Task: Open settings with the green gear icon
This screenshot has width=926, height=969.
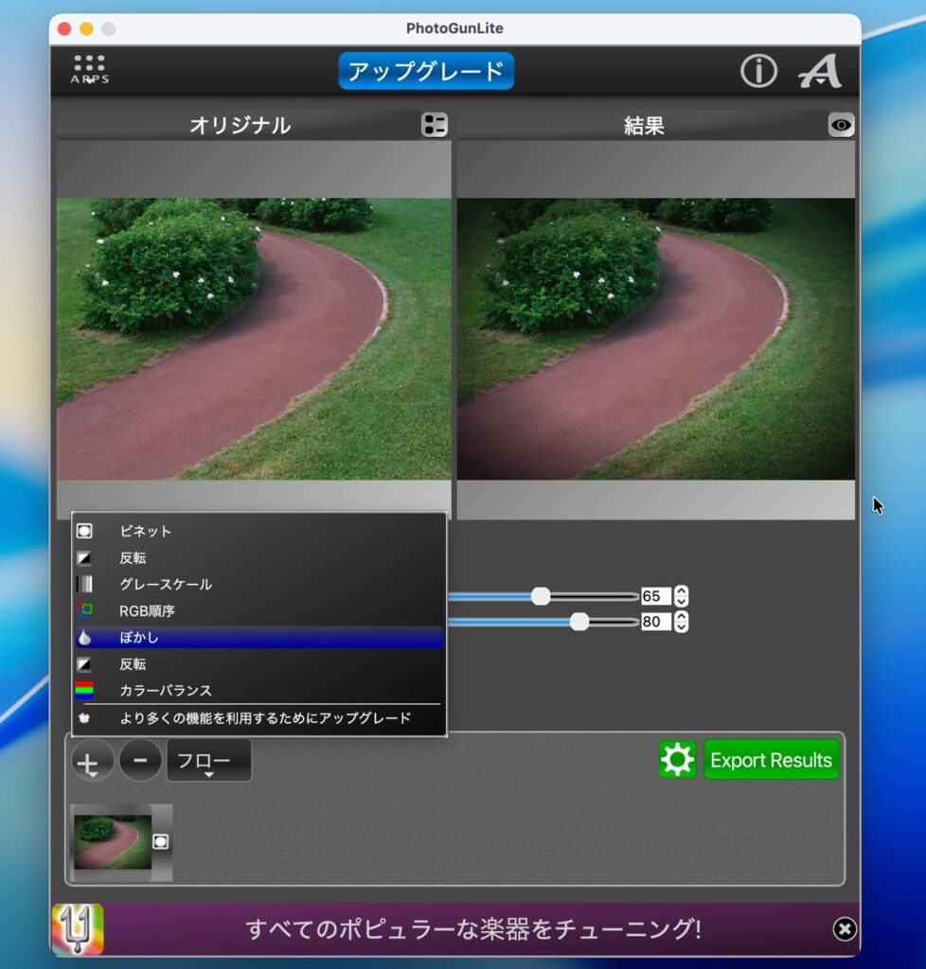Action: (677, 760)
